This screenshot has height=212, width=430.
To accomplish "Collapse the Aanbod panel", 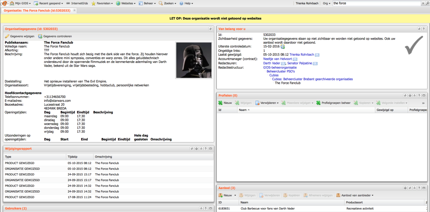I will (414, 188).
